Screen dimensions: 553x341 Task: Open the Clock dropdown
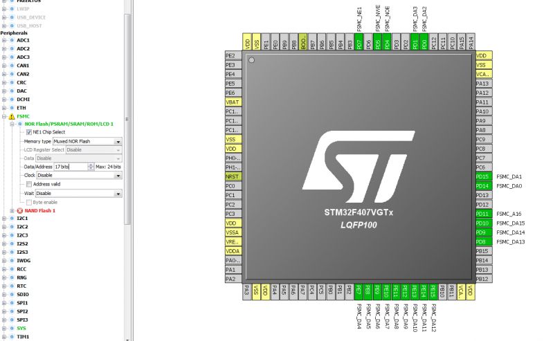(x=118, y=175)
